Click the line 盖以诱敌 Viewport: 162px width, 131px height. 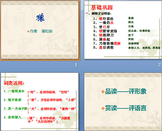pos(103,47)
